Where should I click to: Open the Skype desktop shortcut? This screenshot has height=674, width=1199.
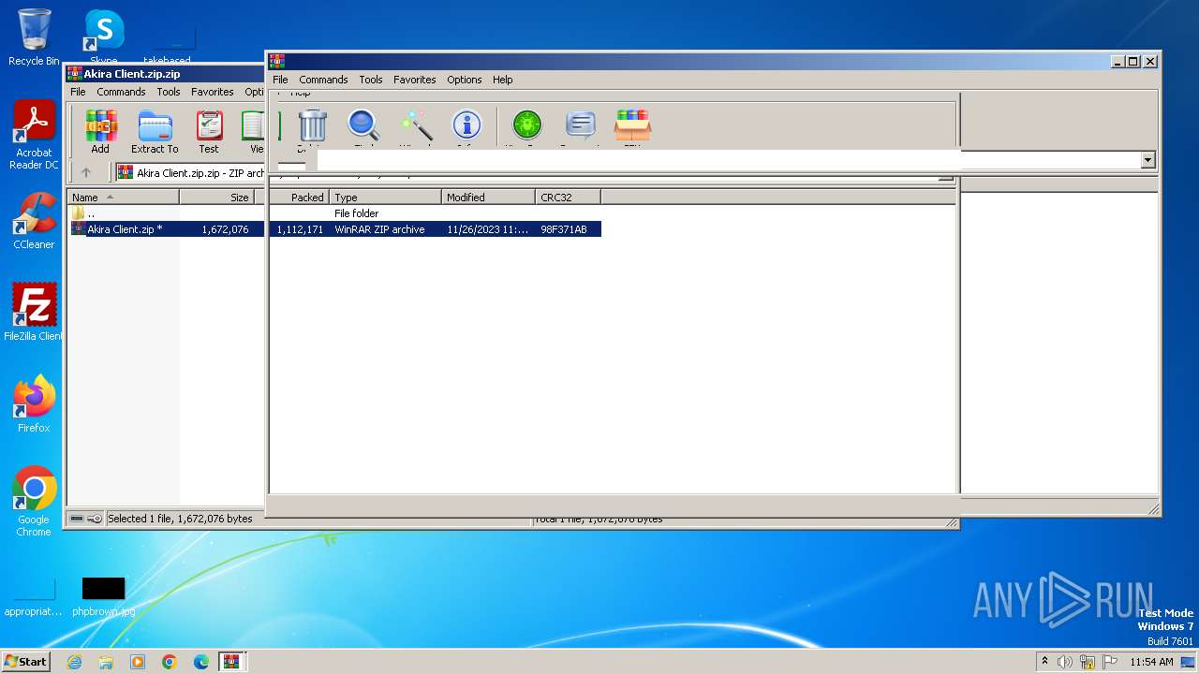[103, 37]
